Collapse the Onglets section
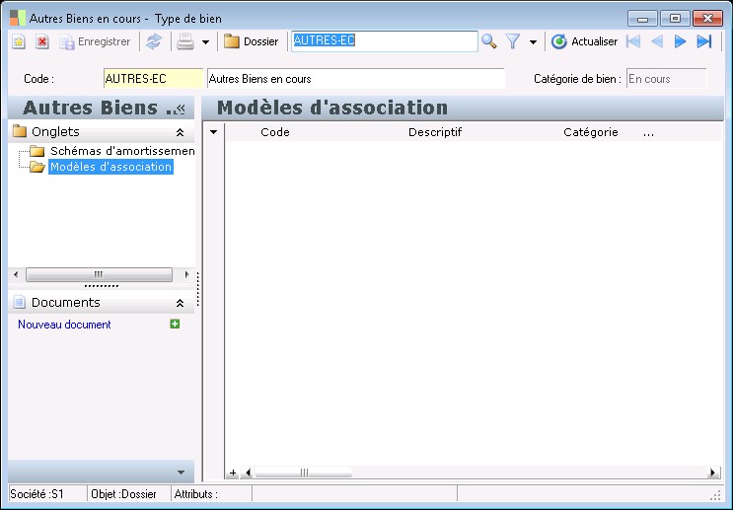Image resolution: width=733 pixels, height=510 pixels. 180,132
